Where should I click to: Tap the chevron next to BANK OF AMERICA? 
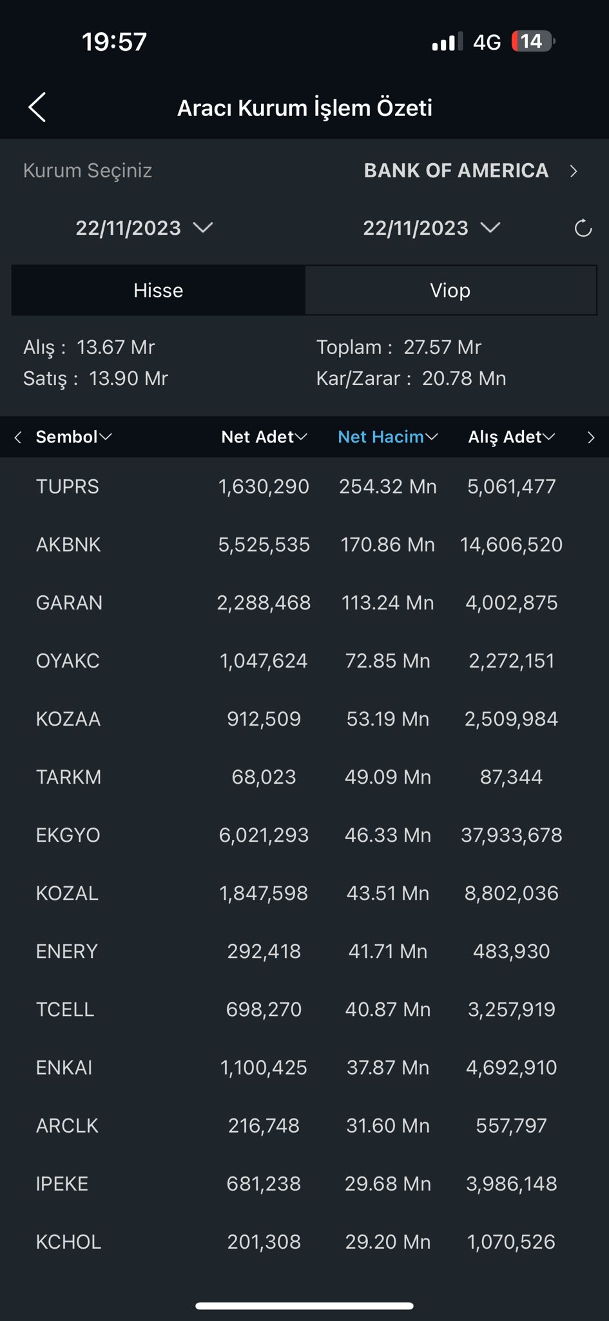click(574, 171)
